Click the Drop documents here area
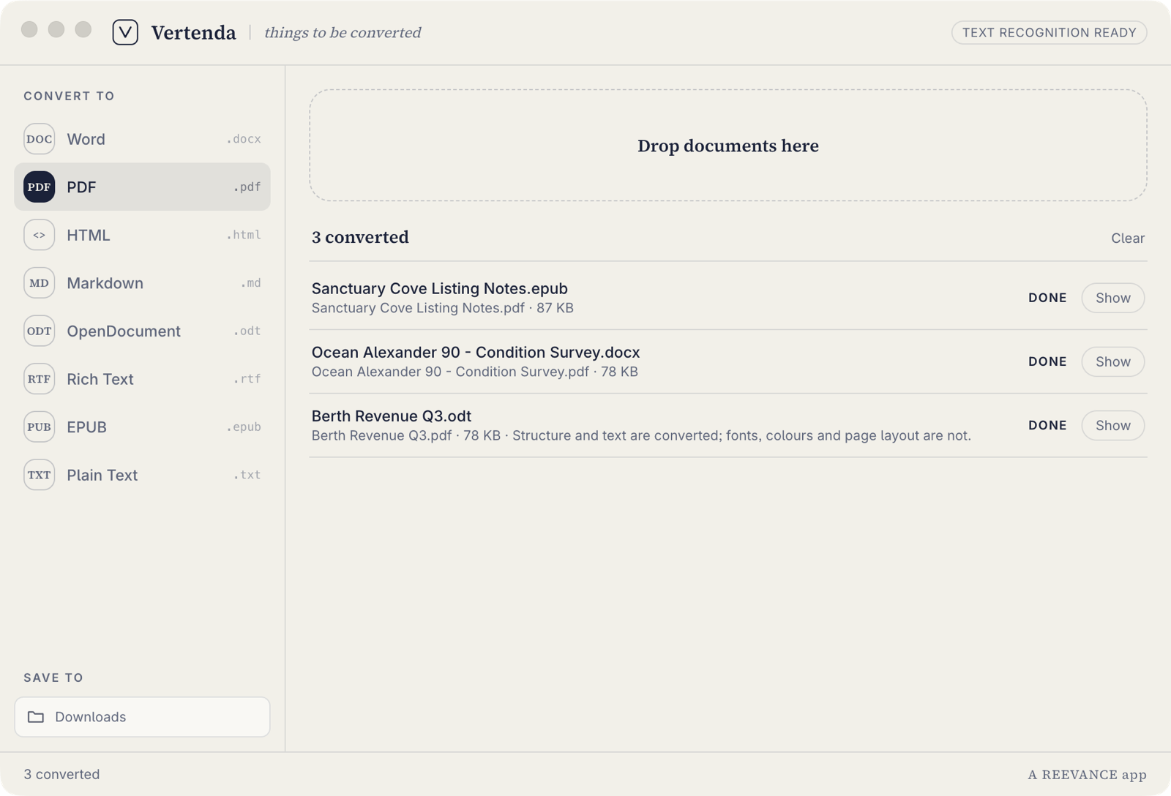The image size is (1171, 796). 727,146
